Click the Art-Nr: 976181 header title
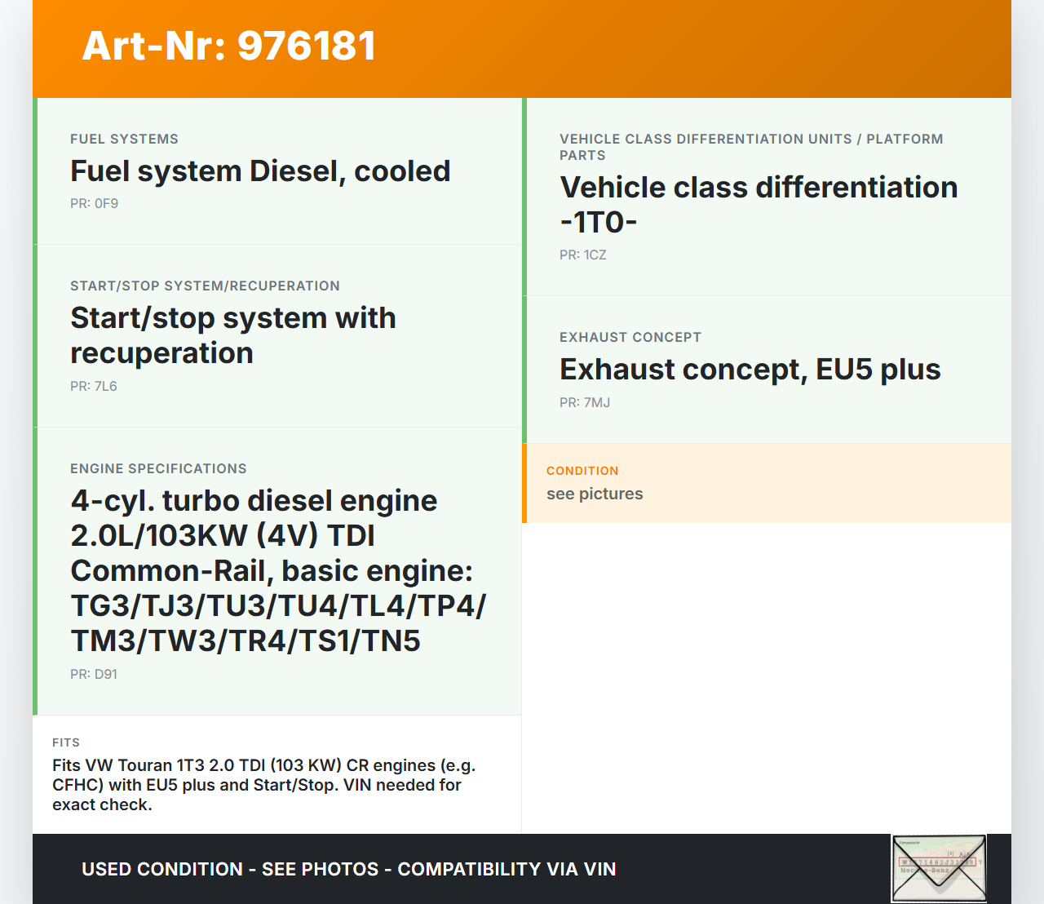 [x=228, y=46]
